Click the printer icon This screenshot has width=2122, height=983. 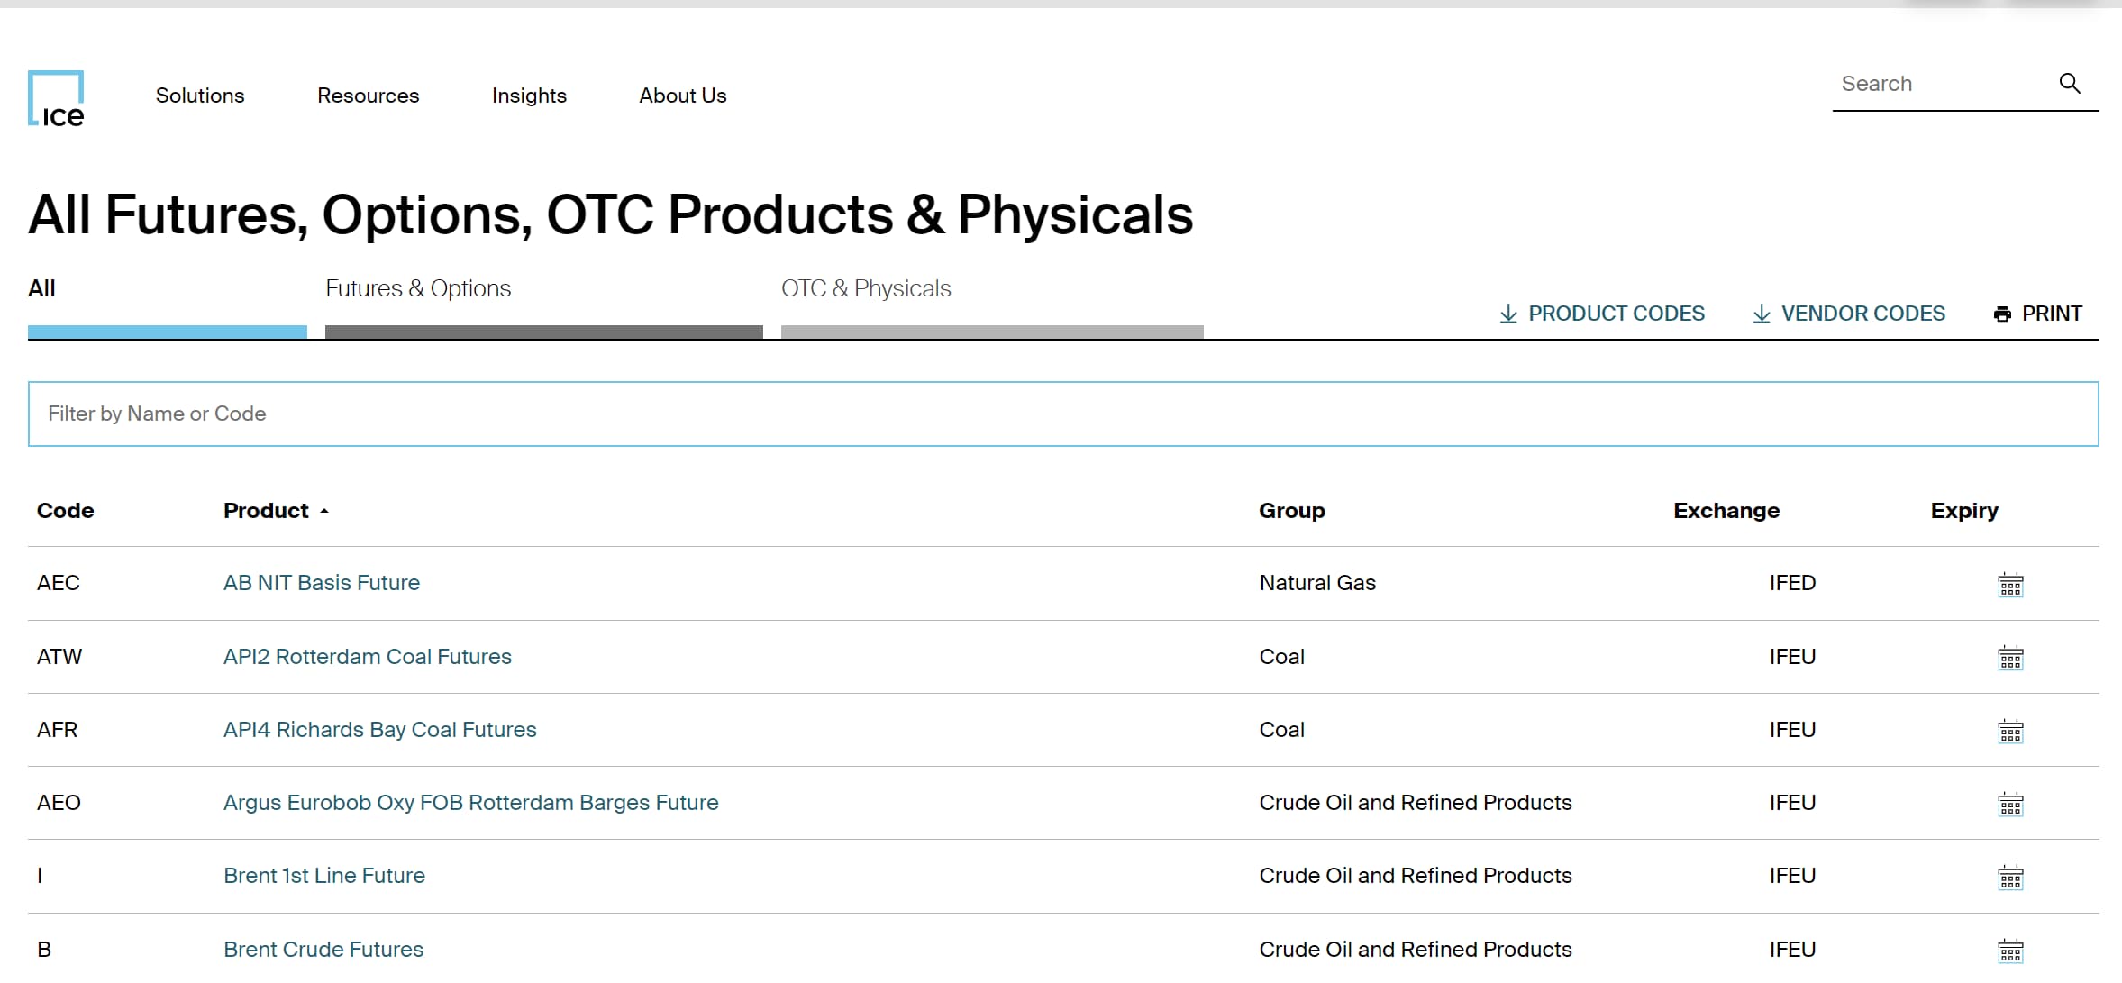point(2002,314)
